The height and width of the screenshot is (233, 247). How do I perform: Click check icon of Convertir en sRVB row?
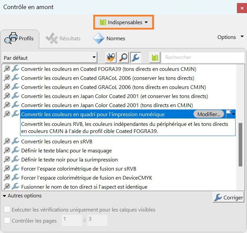7,141
